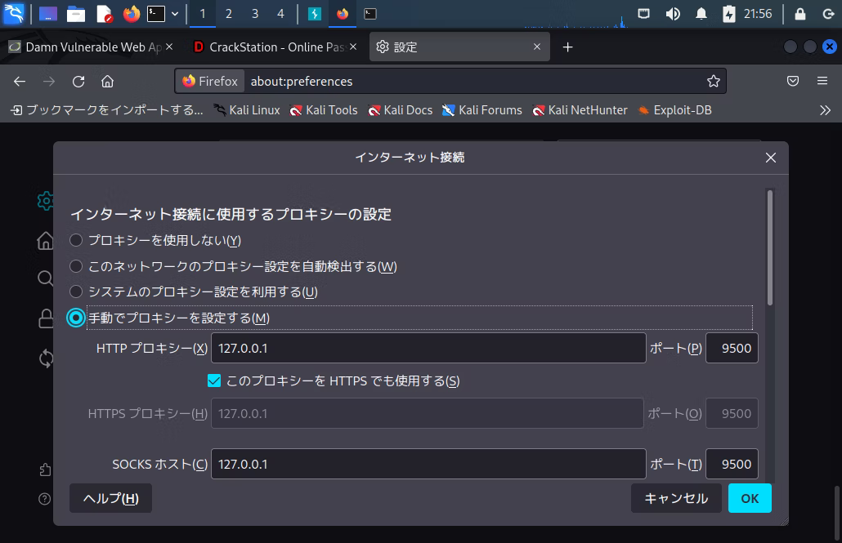
Task: Go back with the back arrow
Action: 20,81
